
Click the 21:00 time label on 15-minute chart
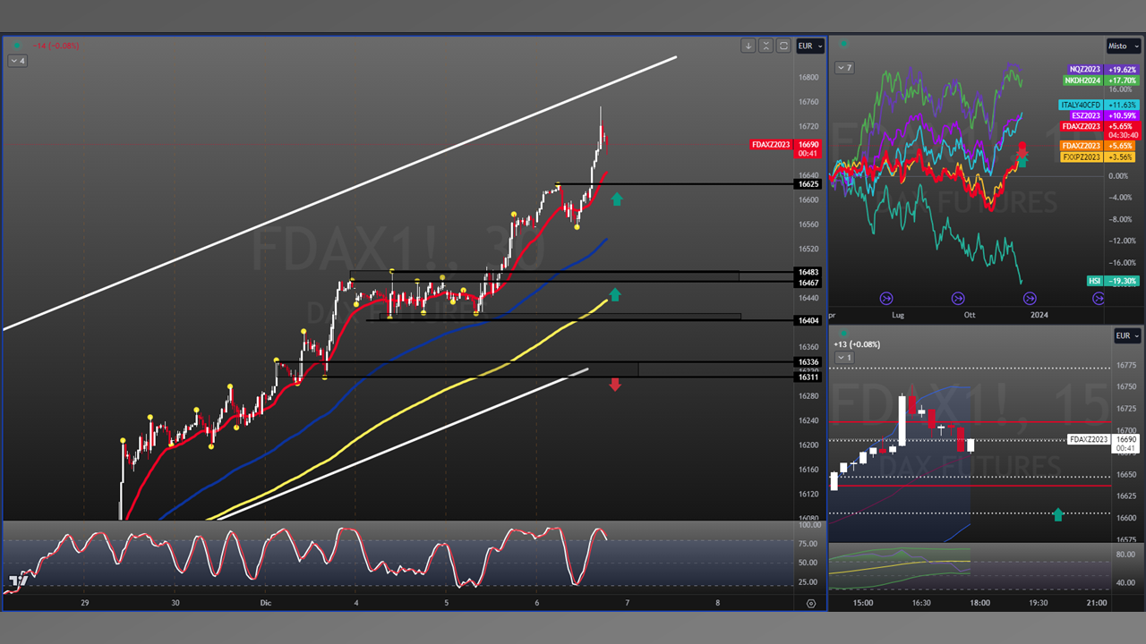tap(1096, 603)
